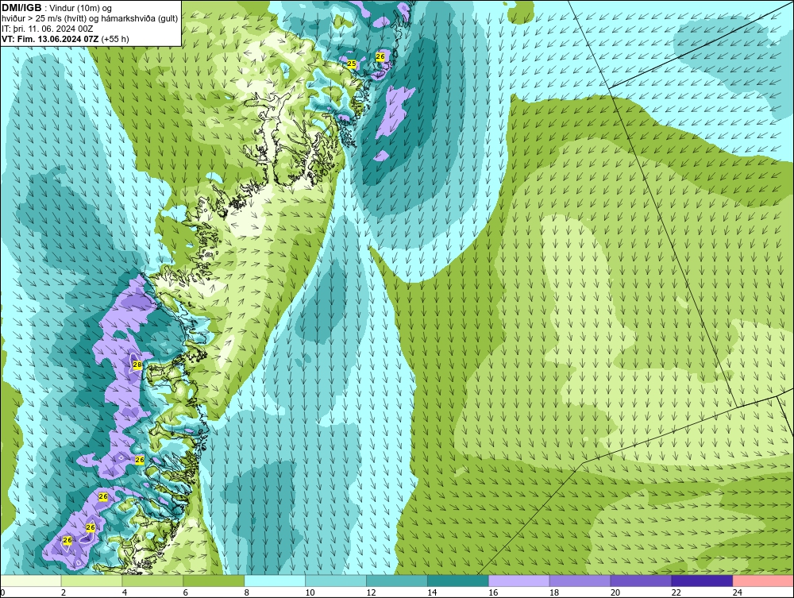Click the legend scale value "8"
This screenshot has width=794, height=598.
(x=247, y=592)
